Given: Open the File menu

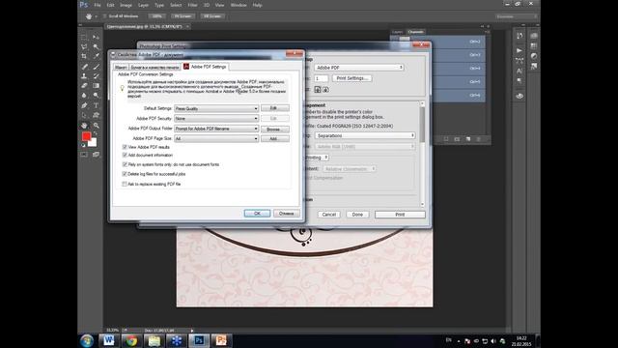Looking at the screenshot, I should pos(98,5).
